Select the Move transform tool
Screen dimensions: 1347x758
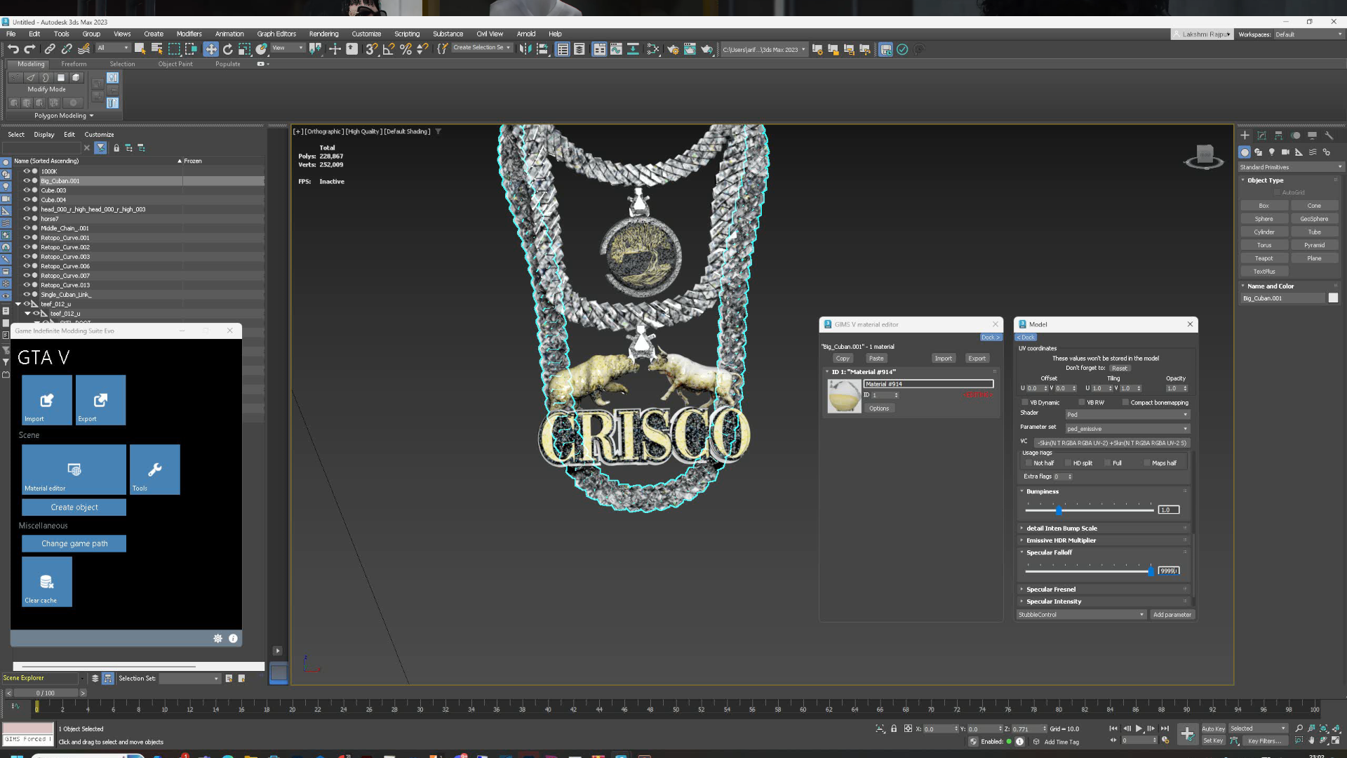[210, 49]
